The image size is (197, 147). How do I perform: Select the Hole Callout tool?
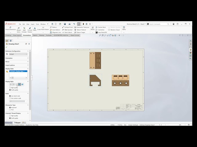coord(67,32)
